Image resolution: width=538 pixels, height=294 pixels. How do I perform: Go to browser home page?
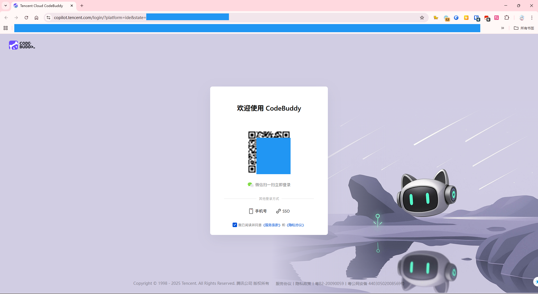pos(36,18)
